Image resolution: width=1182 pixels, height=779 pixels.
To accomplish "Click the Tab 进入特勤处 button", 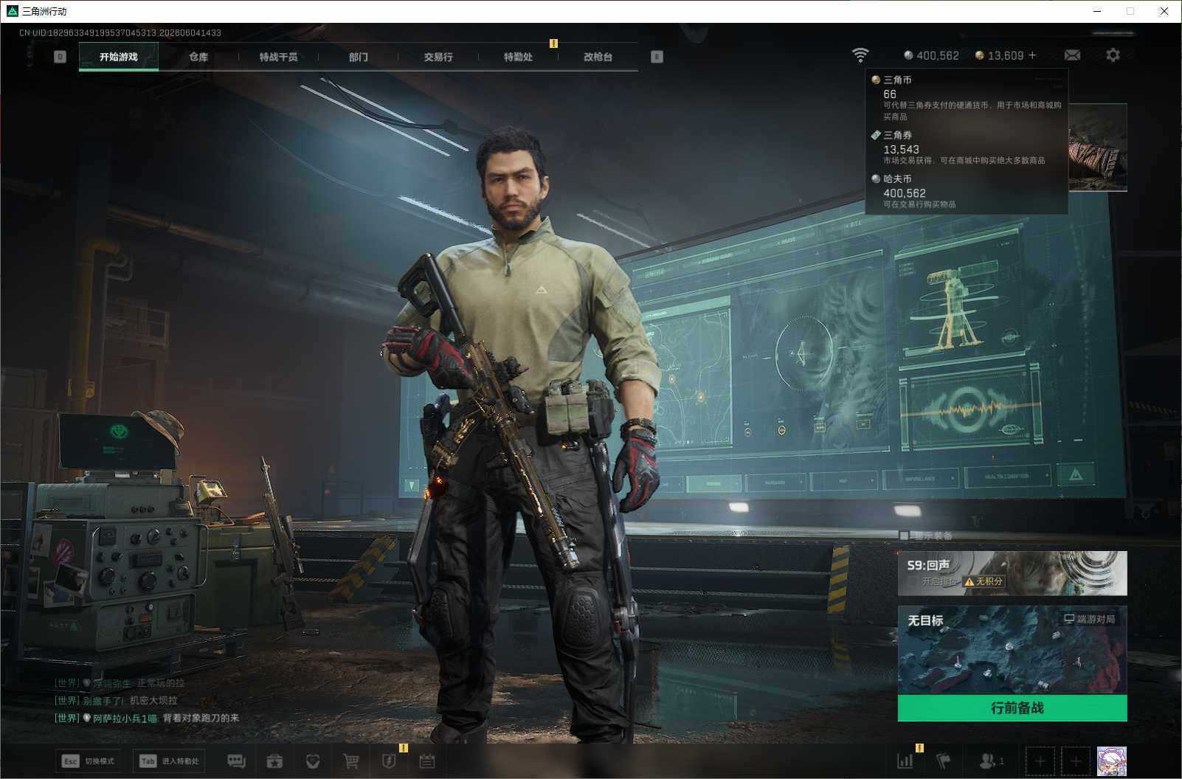I will click(x=170, y=761).
